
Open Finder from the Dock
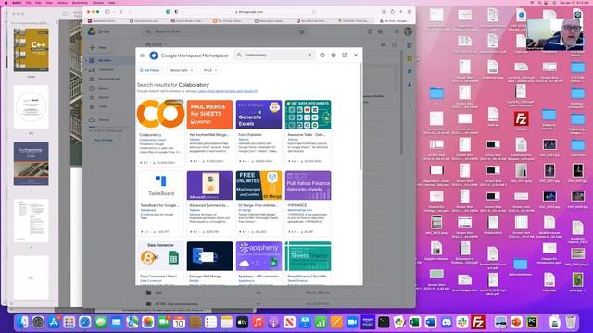(22, 322)
